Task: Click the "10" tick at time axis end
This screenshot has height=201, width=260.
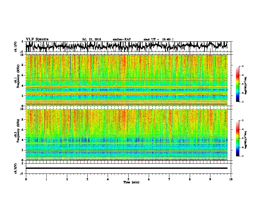Action: coord(231,179)
